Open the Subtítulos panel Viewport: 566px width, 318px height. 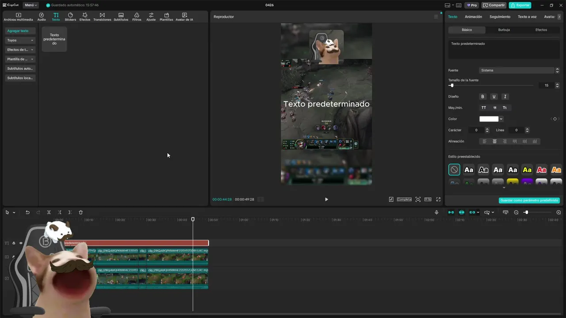point(121,17)
